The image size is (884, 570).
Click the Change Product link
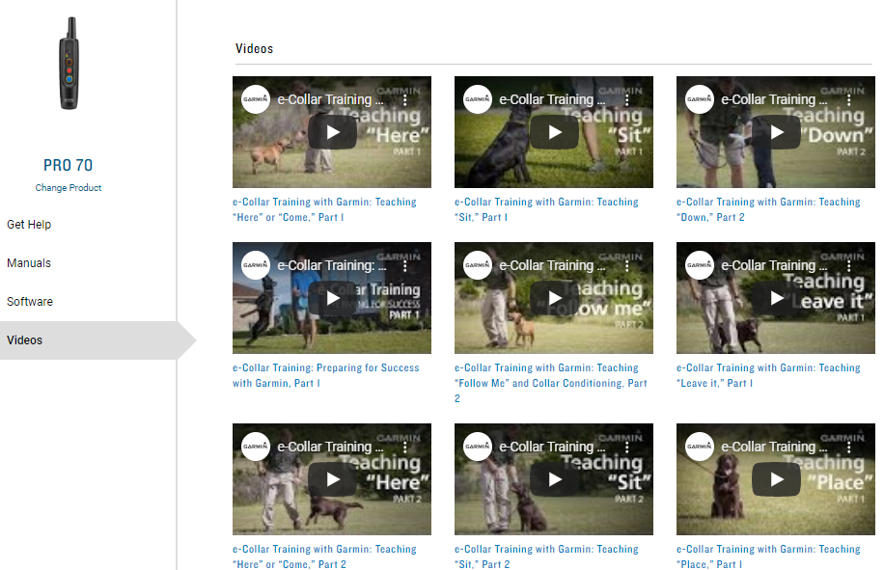coord(69,187)
